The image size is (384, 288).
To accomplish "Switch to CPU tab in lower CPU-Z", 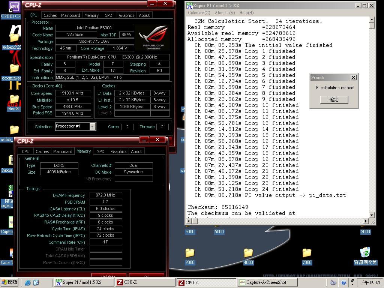I will (25, 151).
